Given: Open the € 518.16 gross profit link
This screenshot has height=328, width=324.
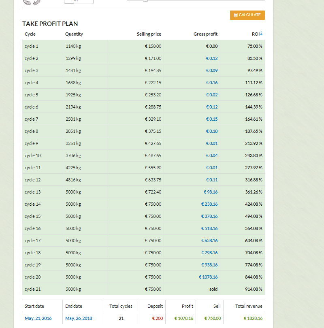Looking at the screenshot, I should click(x=209, y=228).
